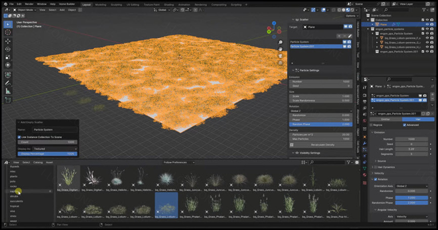Switch to the Shading workspace tab
The image size is (438, 230).
pyautogui.click(x=169, y=5)
